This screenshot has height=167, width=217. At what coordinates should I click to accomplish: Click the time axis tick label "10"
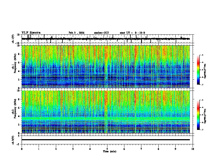click(193, 149)
